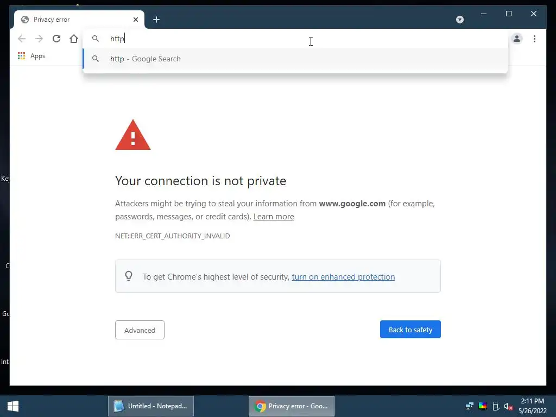Screen dimensions: 556x417
Task: Click the muted volume tray icon
Action: pyautogui.click(x=508, y=406)
